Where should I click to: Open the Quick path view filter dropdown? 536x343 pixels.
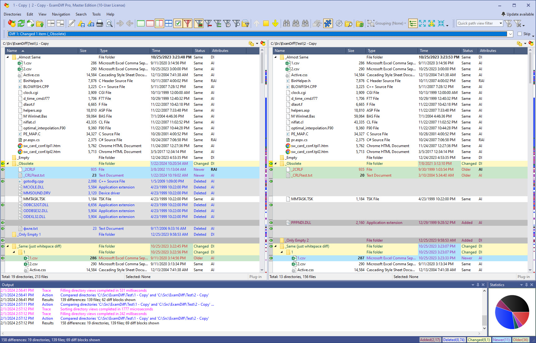click(500, 23)
